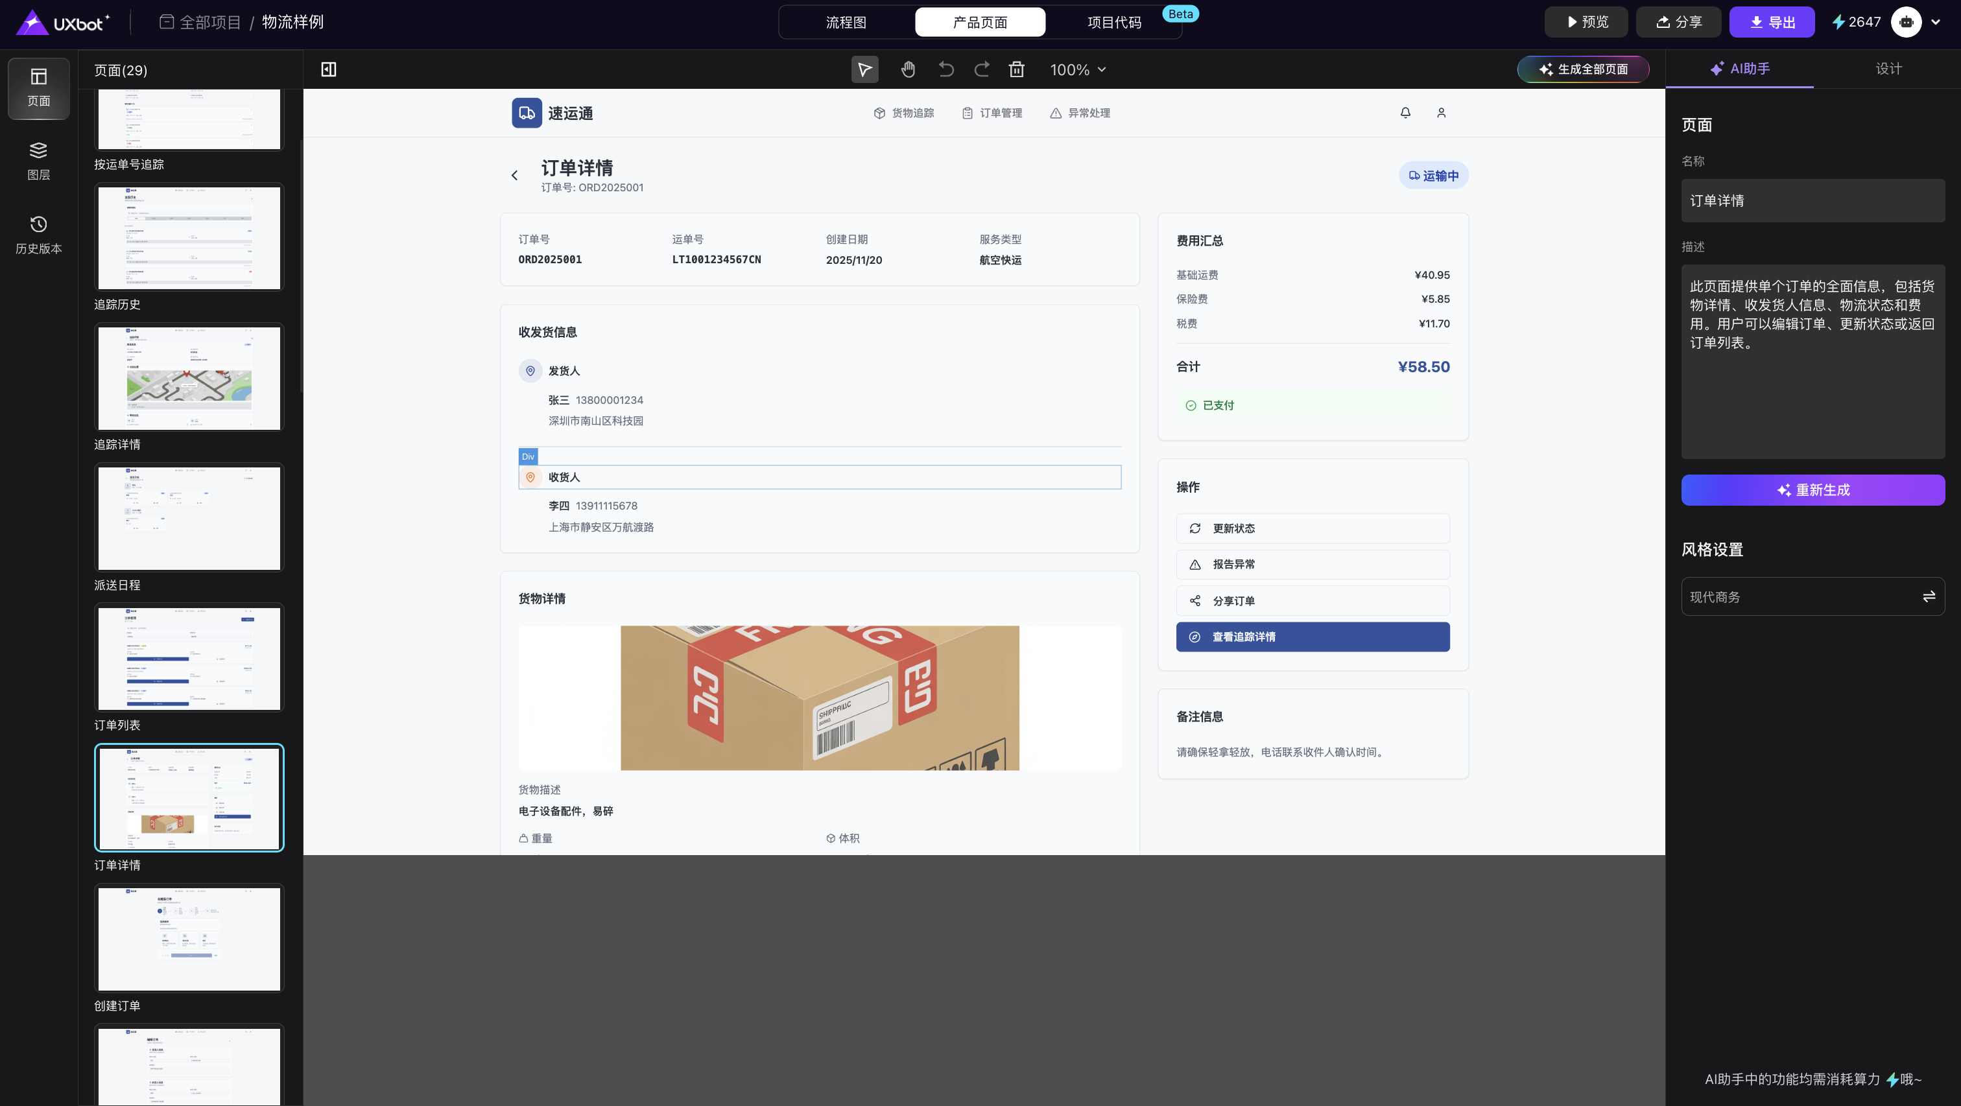
Task: Select the pointer selection tool
Action: click(x=864, y=69)
